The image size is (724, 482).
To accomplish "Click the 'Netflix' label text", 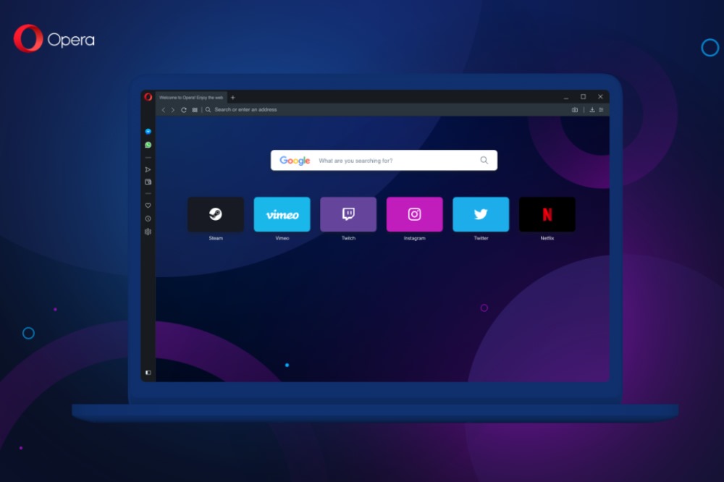I will click(547, 238).
